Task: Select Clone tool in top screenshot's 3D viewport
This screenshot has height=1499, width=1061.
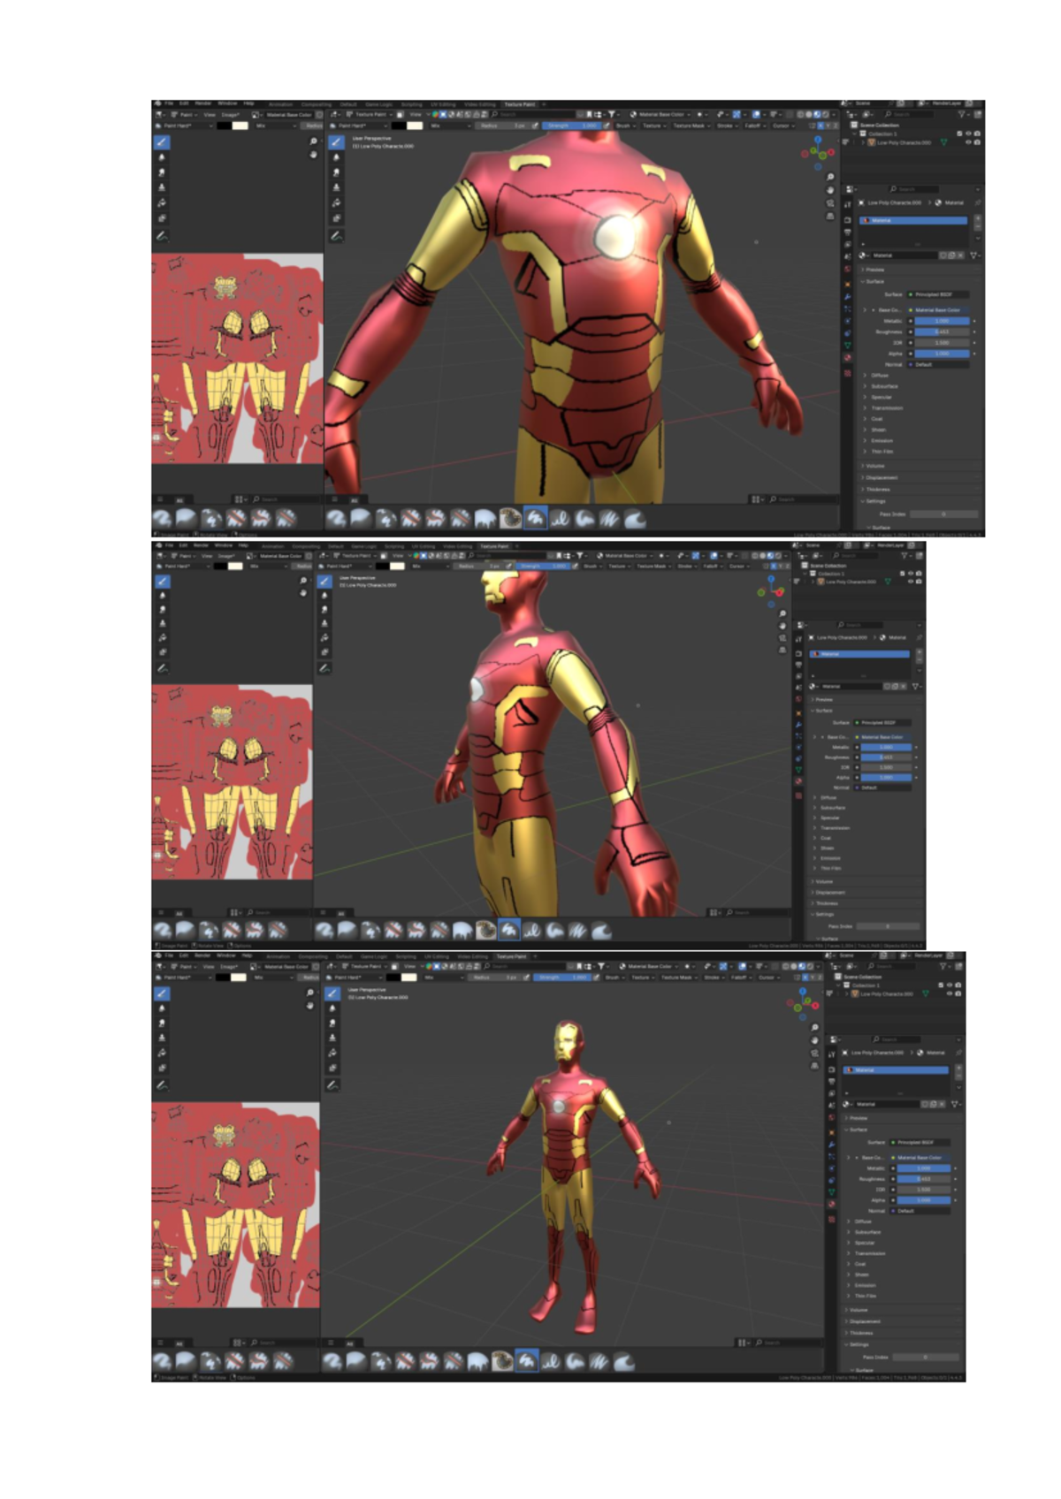Action: pos(336,187)
